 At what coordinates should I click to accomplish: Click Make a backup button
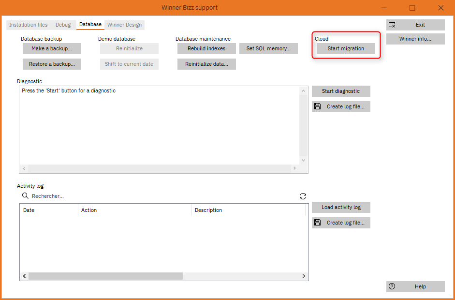[52, 48]
